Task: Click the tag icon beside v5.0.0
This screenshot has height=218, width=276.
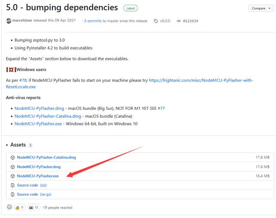Action: click(x=156, y=21)
